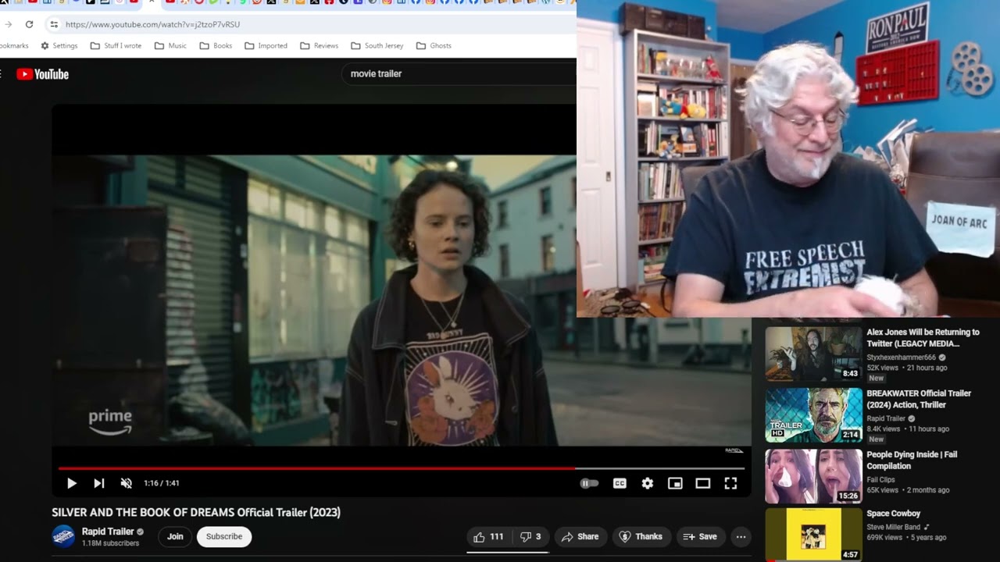Click the Thanks button

coord(641,536)
